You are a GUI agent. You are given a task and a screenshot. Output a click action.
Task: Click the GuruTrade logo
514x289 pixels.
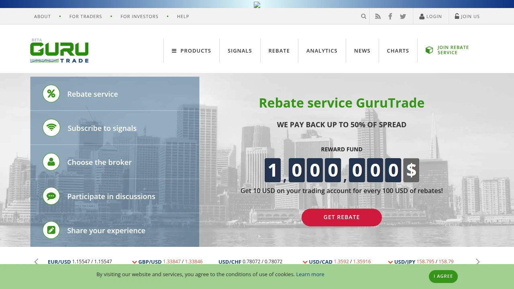[x=59, y=51]
